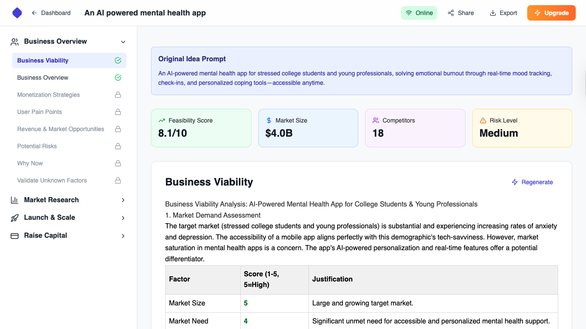Click the purple hexagon app logo
The height and width of the screenshot is (329, 586).
tap(17, 13)
